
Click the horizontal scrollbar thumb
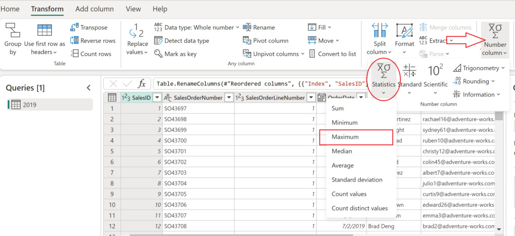click(241, 234)
